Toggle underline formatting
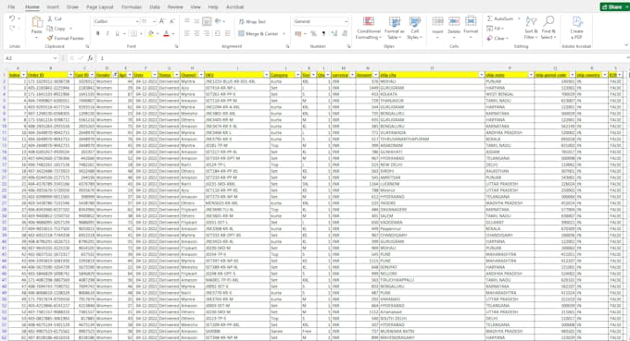630x341 pixels. coord(117,33)
